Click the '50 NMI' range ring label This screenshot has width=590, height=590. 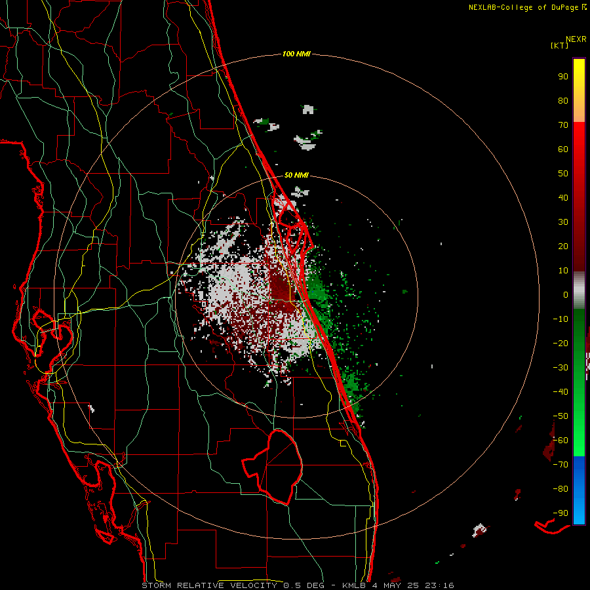coord(296,175)
